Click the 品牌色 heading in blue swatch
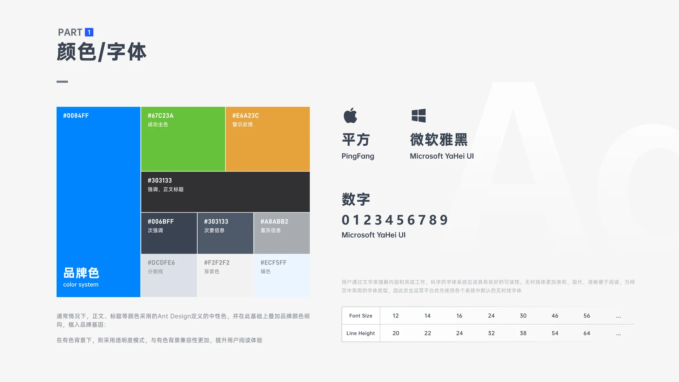Image resolution: width=679 pixels, height=382 pixels. coord(81,273)
